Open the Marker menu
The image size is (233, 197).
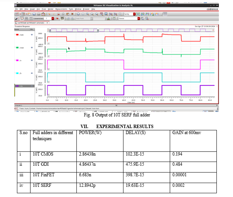50,9
